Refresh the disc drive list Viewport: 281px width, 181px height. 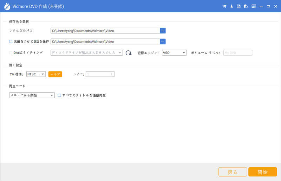(x=129, y=53)
